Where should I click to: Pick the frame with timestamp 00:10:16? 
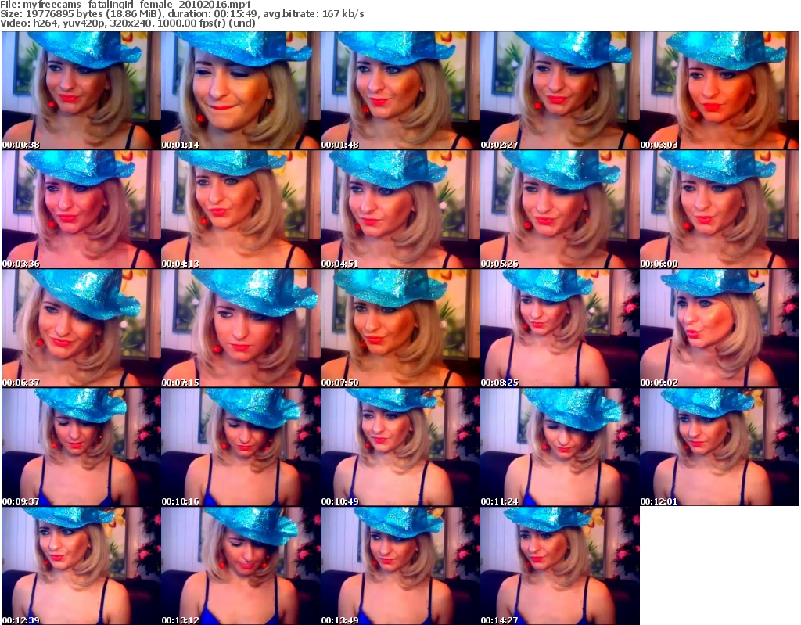241,447
